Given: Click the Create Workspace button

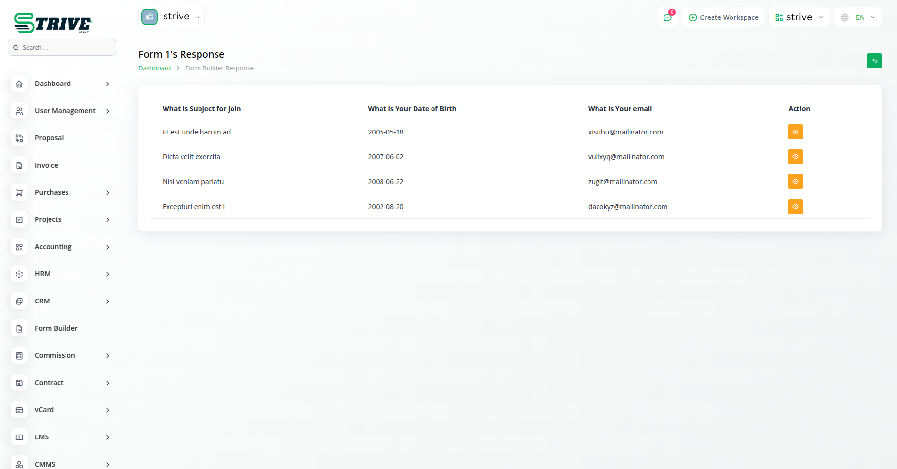Looking at the screenshot, I should pyautogui.click(x=723, y=17).
